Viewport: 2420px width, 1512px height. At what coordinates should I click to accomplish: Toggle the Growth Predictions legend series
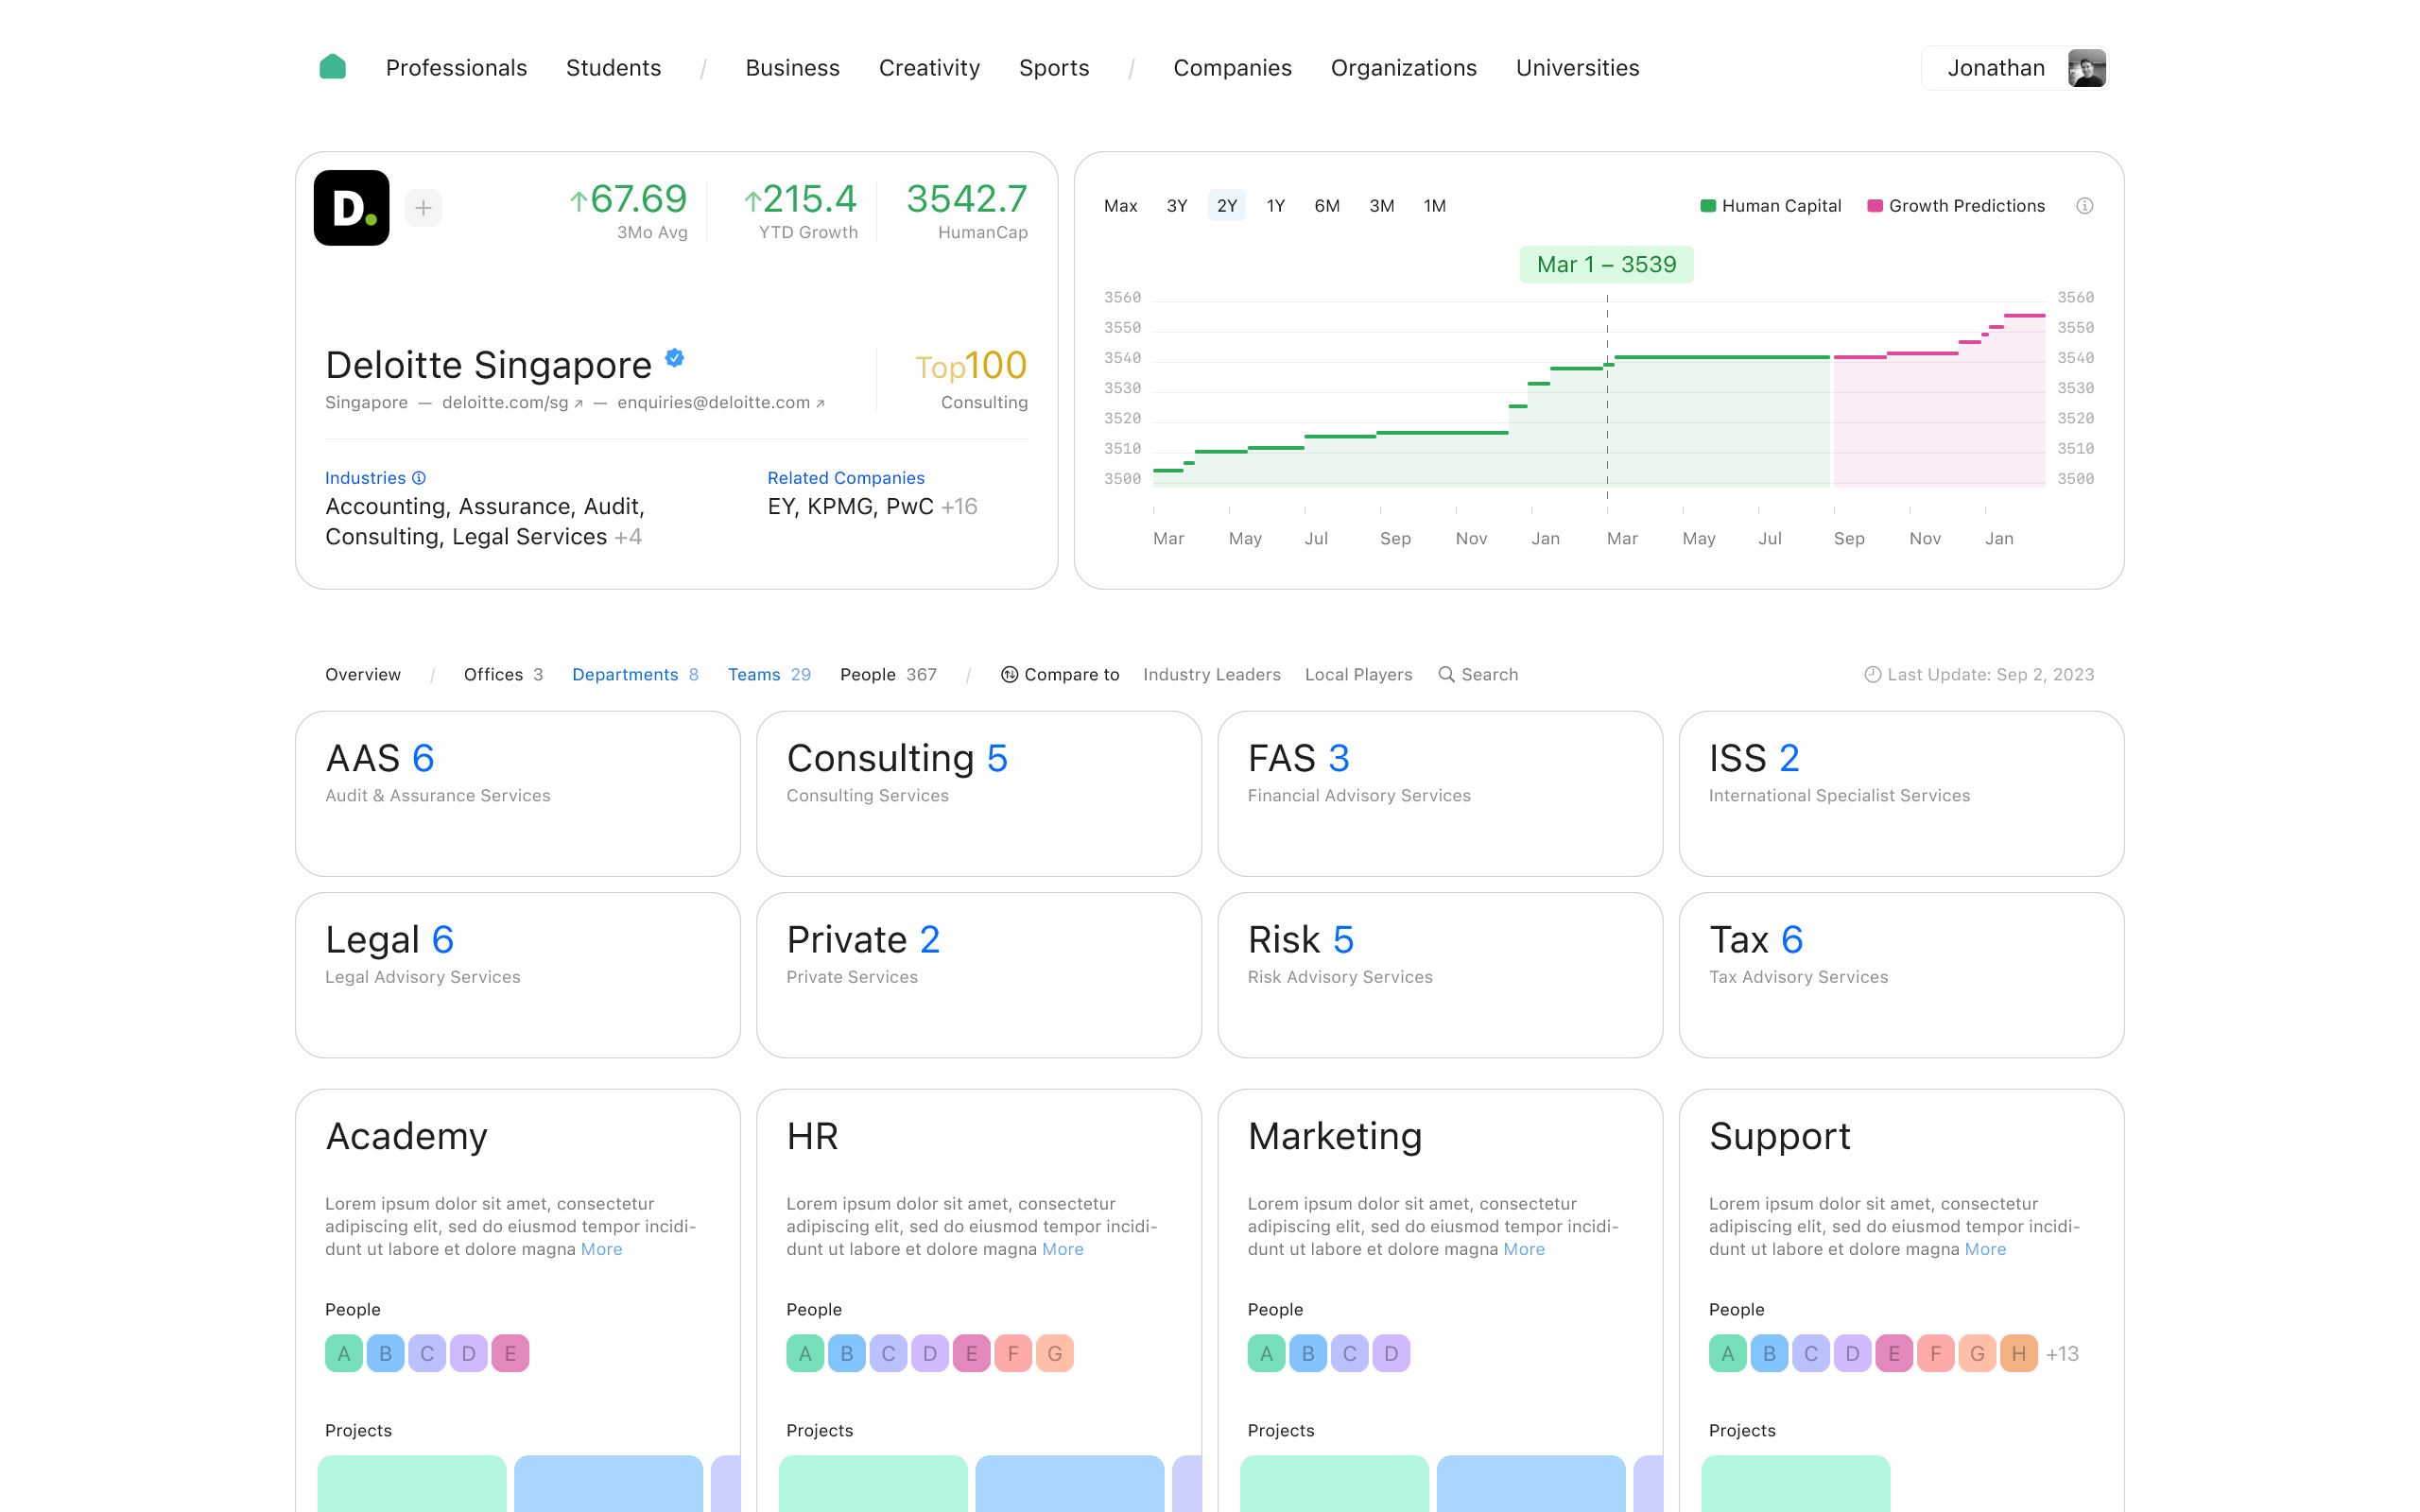pos(1956,206)
